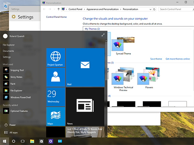Expand the All apps list
Screen dimensions: 194x145
(11, 133)
